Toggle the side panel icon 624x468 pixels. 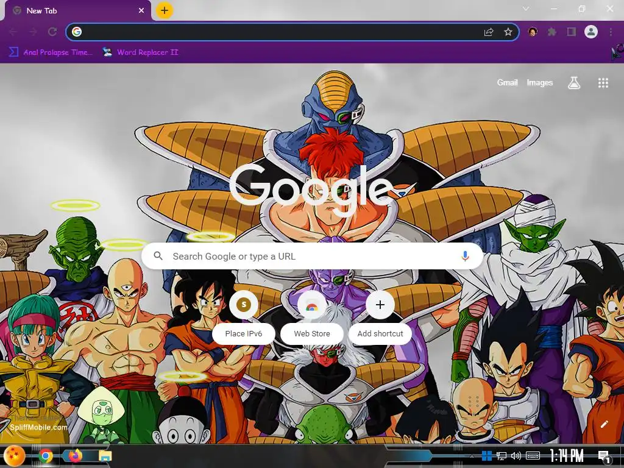pos(572,32)
